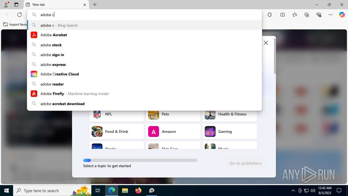Choose the Adobe Acrobat suggestion
348x196 pixels.
coord(144,35)
